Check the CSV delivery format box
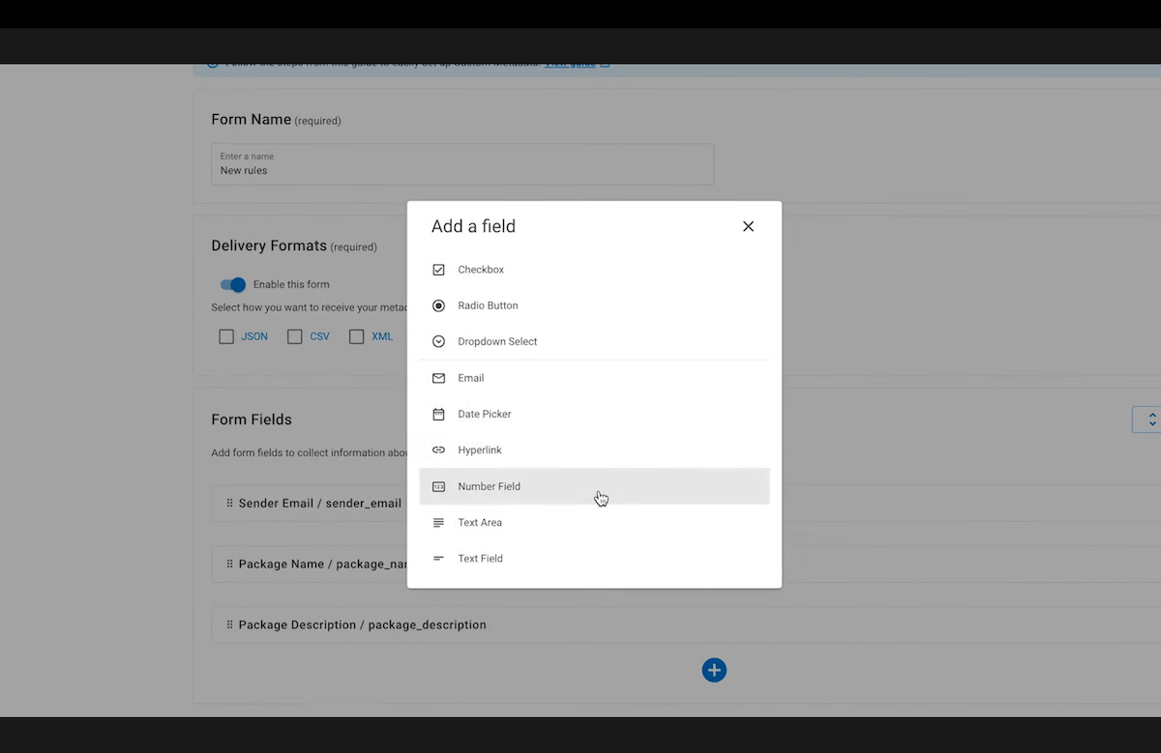The height and width of the screenshot is (753, 1161). pyautogui.click(x=295, y=336)
